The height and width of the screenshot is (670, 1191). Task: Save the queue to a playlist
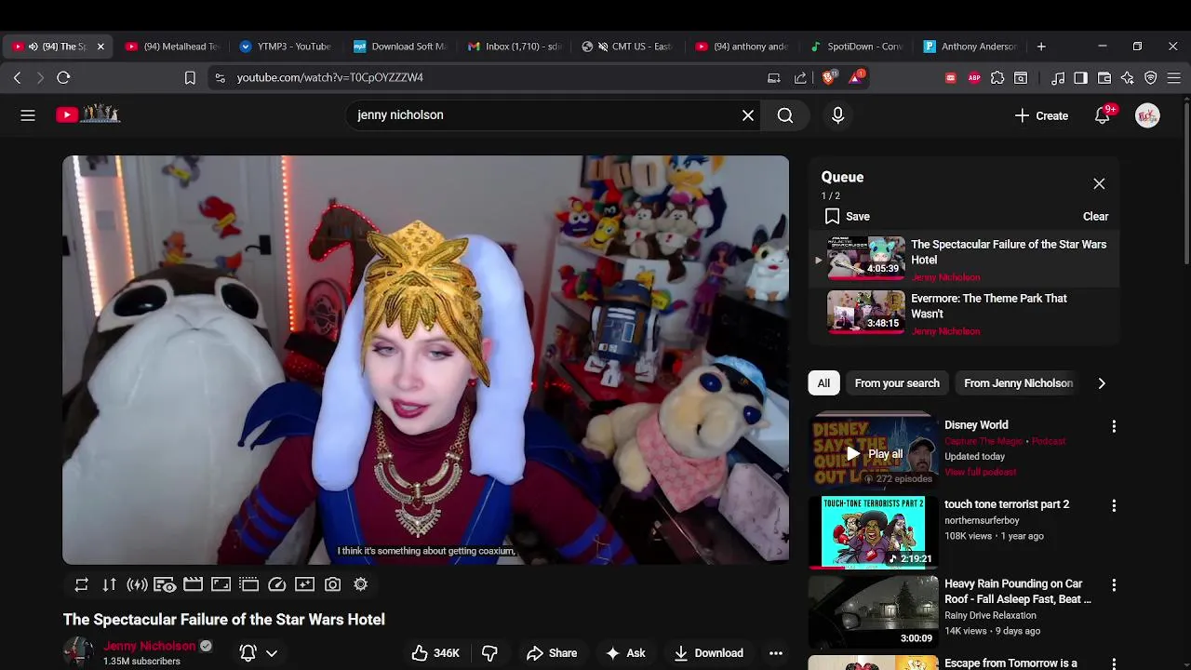[847, 216]
